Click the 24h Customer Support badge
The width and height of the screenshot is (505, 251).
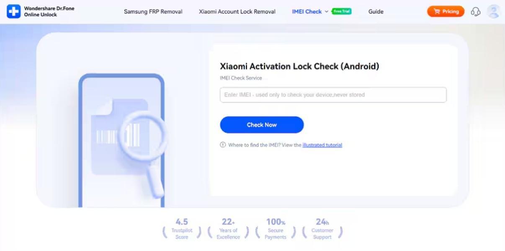pyautogui.click(x=322, y=228)
